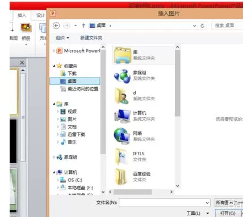Select 音乐 library

[69, 142]
